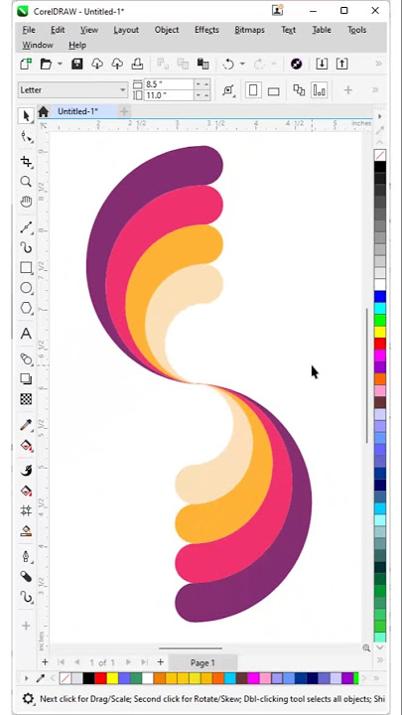Open status bar settings gear
The image size is (402, 715).
pyautogui.click(x=28, y=698)
